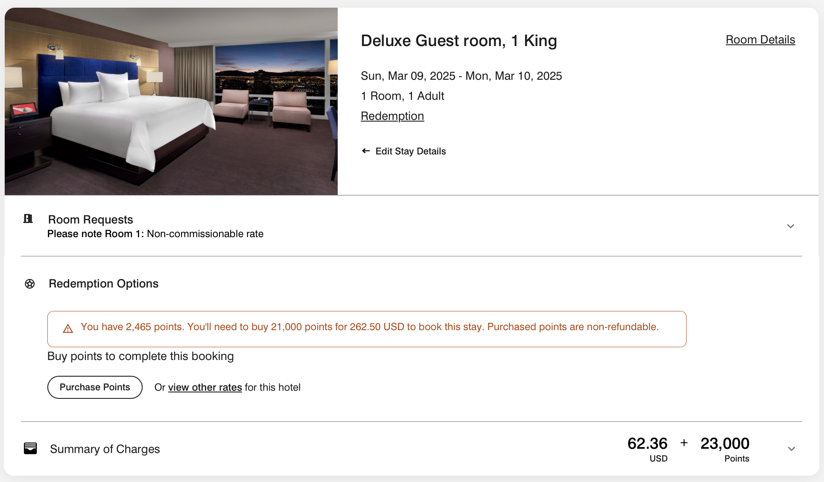Open the Room Requests heading
This screenshot has height=482, width=824.
91,220
